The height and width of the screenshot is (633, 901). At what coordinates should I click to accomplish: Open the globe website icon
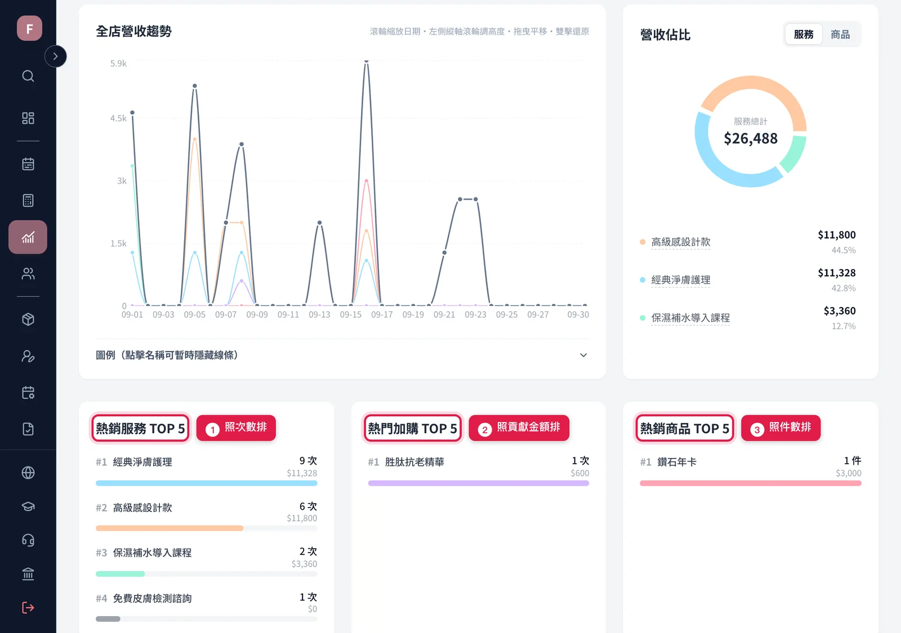28,473
